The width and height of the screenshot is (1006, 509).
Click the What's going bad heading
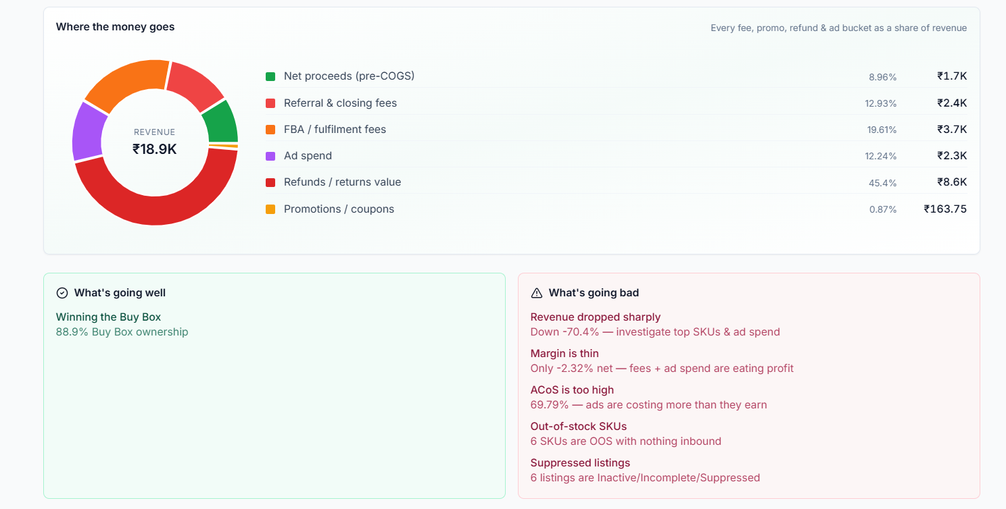tap(594, 293)
